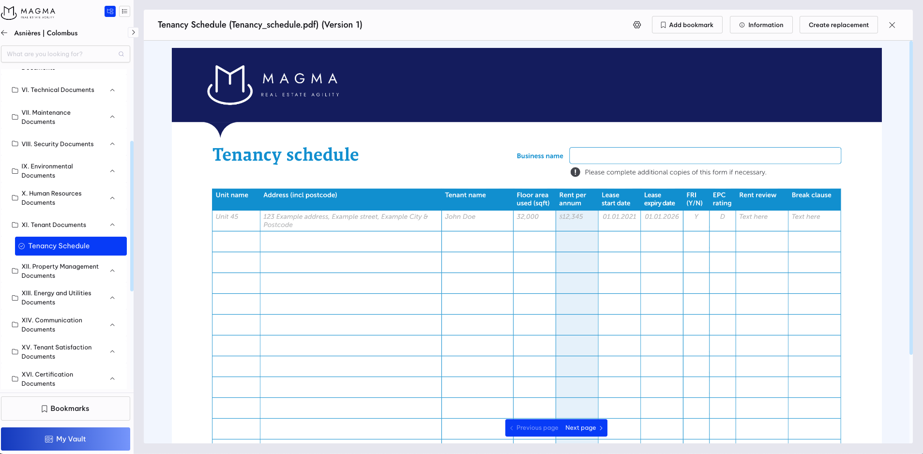Image resolution: width=923 pixels, height=454 pixels.
Task: Open the Bookmarks list
Action: click(65, 409)
